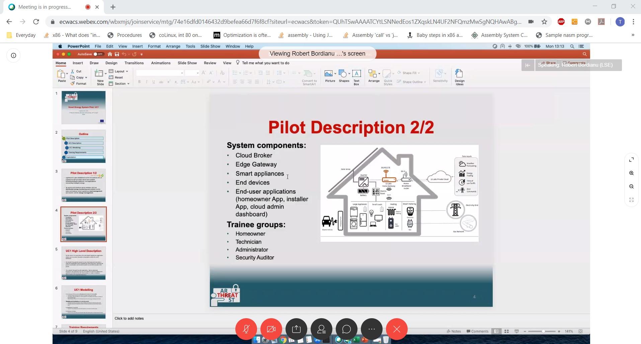Zoom out on shared screen
This screenshot has height=344, width=641.
point(631,187)
